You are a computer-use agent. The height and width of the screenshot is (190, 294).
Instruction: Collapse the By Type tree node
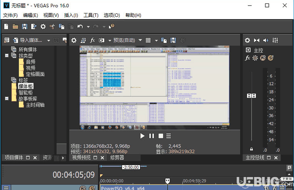[x=7, y=56]
